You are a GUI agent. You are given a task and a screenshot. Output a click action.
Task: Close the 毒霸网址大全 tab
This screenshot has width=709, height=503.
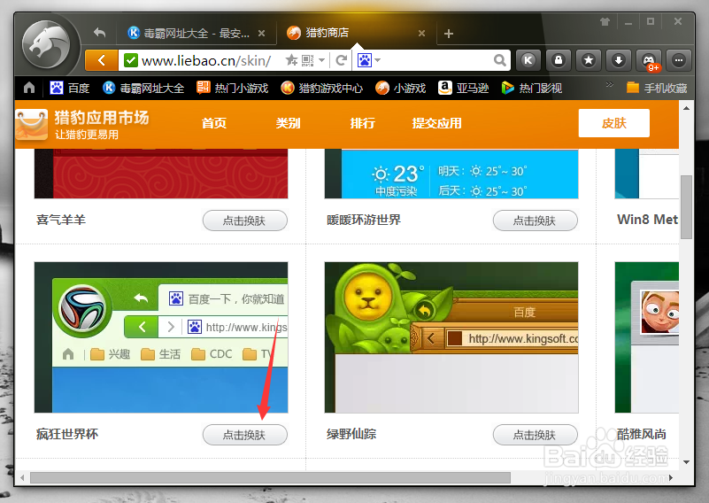pos(261,33)
